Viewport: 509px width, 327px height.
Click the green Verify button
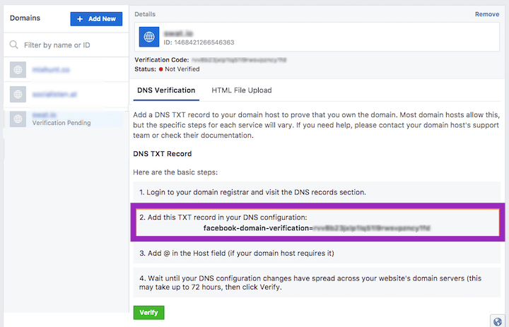pyautogui.click(x=148, y=312)
